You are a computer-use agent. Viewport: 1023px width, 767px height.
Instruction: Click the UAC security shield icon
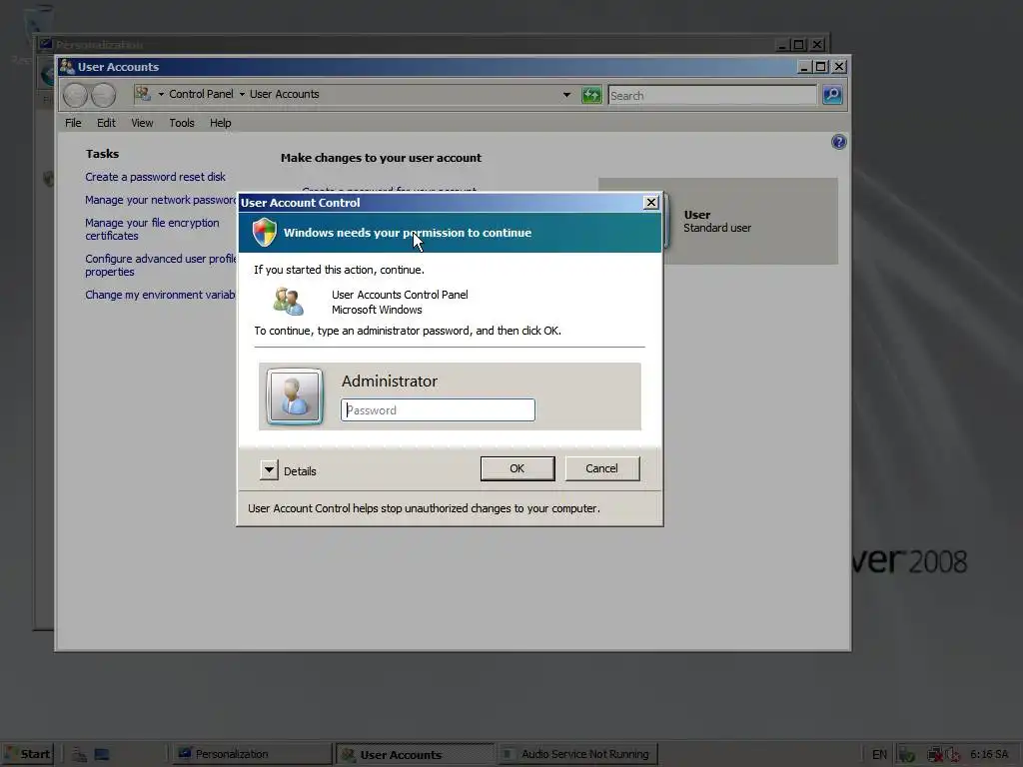tap(264, 232)
